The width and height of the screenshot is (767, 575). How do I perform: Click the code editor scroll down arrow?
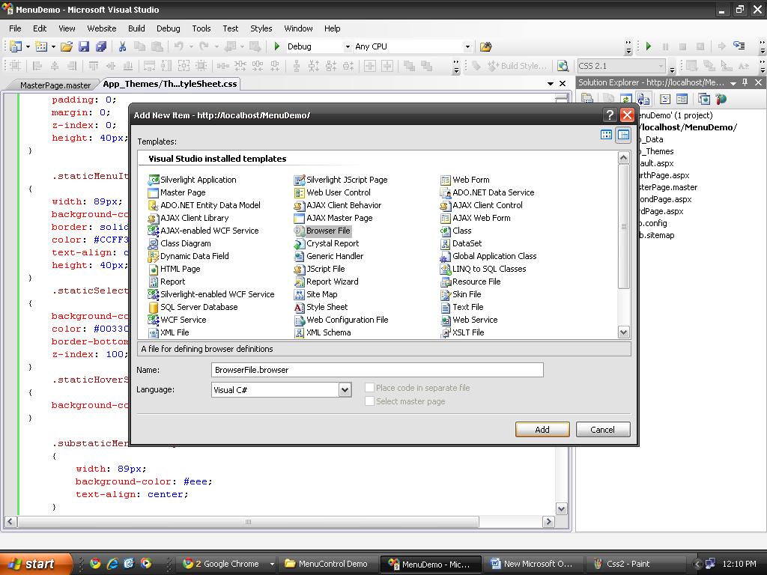coord(562,508)
